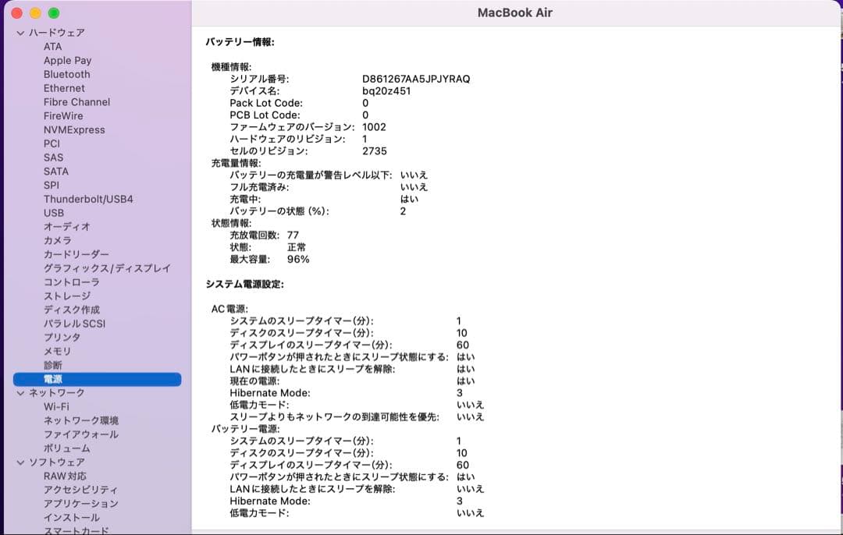Select Bluetooth under ハードウェア
The height and width of the screenshot is (535, 843).
(x=67, y=74)
